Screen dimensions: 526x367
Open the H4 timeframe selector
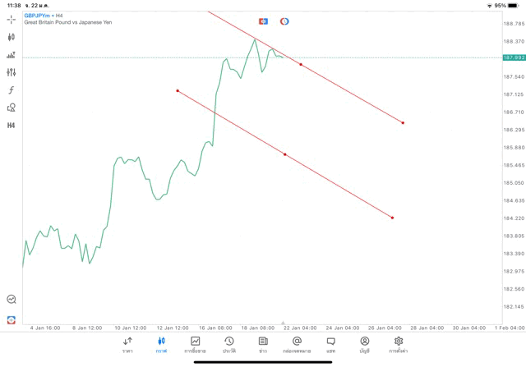point(12,126)
